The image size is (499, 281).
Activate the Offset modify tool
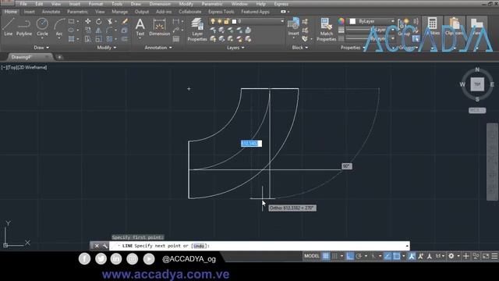(x=125, y=39)
